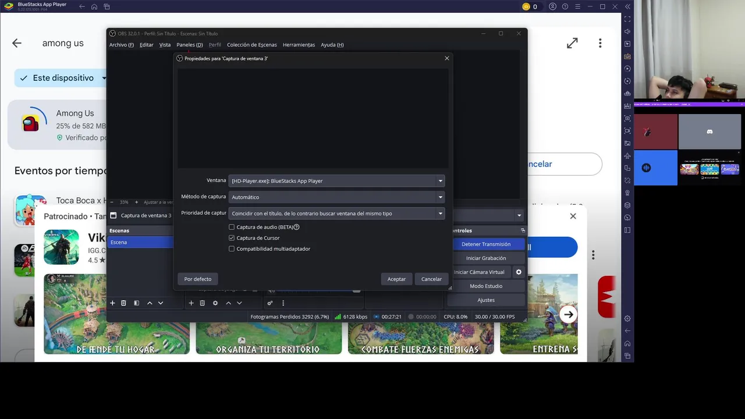Click BlueStacks cursor lock icon in sidebar
Viewport: 745px width, 419px height.
(x=627, y=44)
